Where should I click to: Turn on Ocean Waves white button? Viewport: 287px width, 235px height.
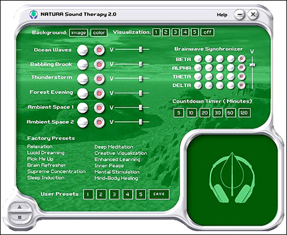[x=82, y=50]
